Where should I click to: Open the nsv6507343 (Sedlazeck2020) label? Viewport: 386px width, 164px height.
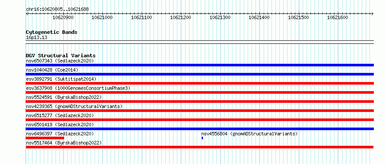click(60, 61)
